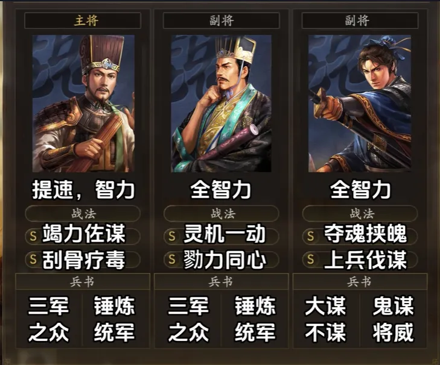Click the S rank badge beside 上兵伐谋
This screenshot has width=440, height=365.
click(310, 260)
